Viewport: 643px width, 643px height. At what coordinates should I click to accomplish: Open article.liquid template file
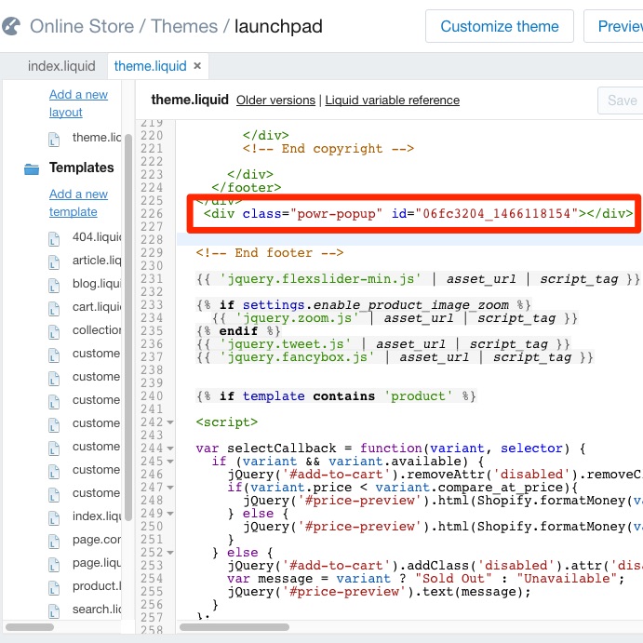[97, 261]
